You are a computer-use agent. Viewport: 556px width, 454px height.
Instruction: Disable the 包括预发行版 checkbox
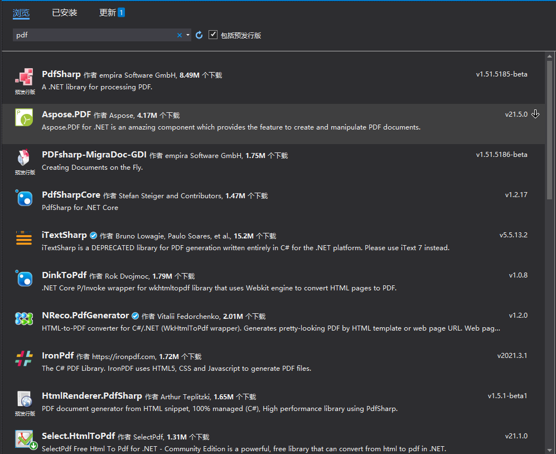point(213,34)
